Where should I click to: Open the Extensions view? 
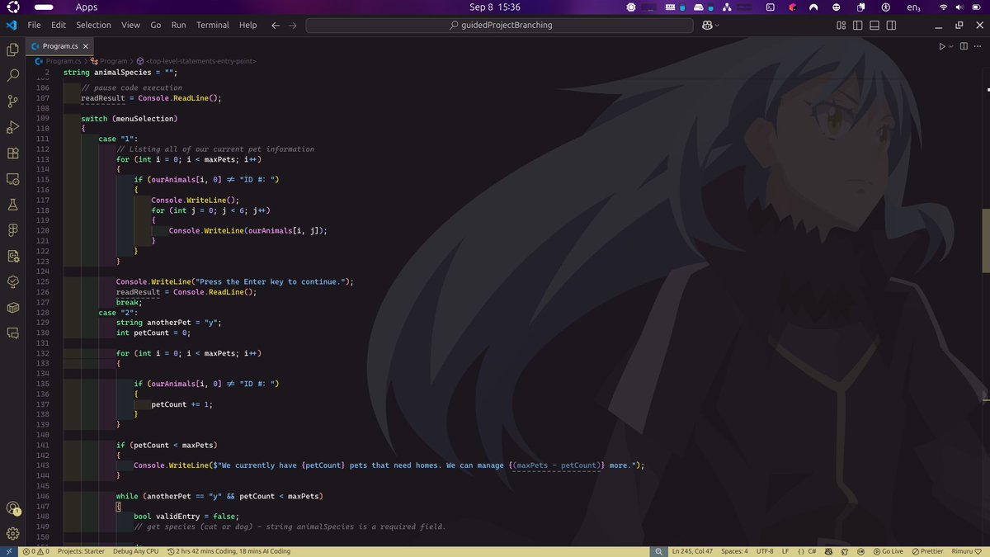(x=12, y=153)
